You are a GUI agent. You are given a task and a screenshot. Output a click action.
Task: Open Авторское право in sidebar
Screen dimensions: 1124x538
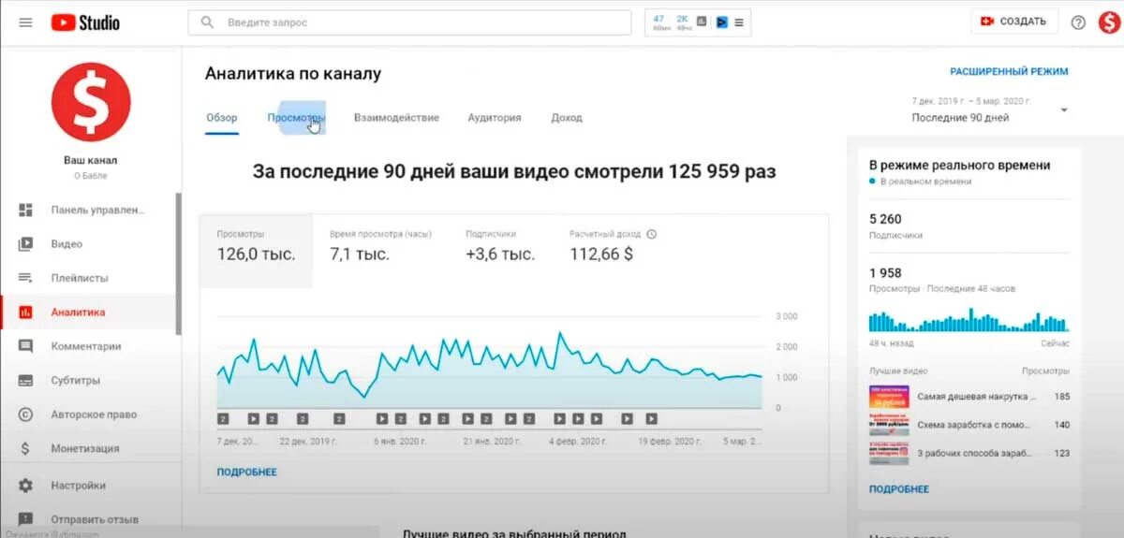(89, 414)
